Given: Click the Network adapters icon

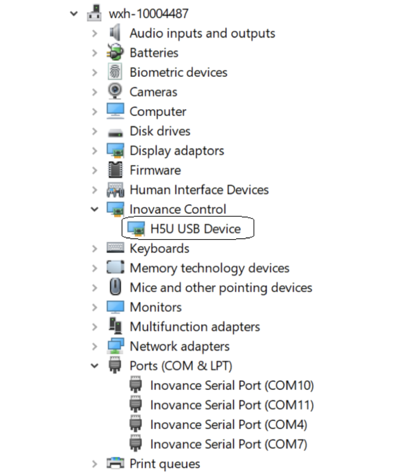Looking at the screenshot, I should [115, 346].
